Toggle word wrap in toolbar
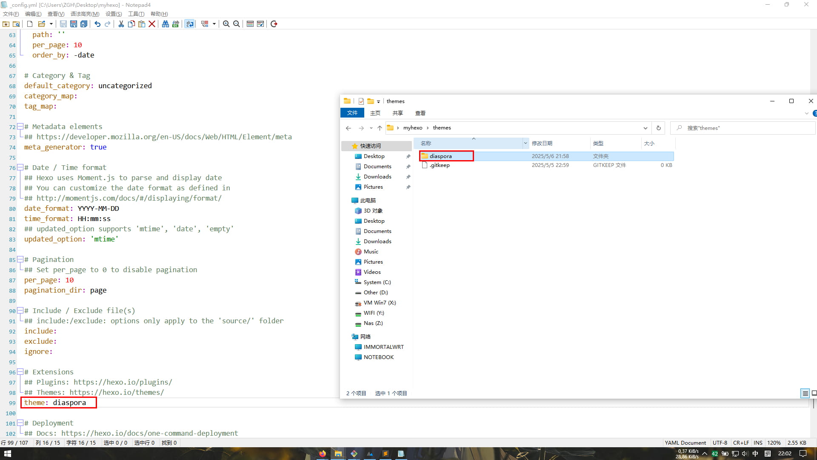Image resolution: width=817 pixels, height=460 pixels. (190, 24)
